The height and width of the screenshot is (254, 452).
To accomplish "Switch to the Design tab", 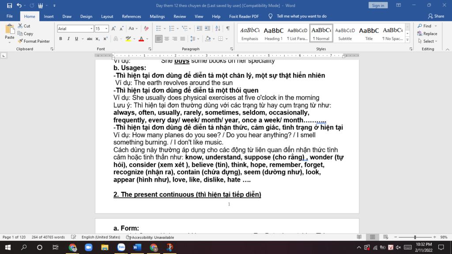I will 86,16.
